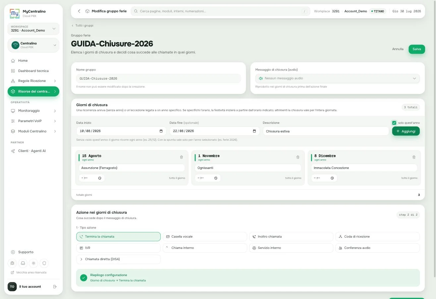Image resolution: width=436 pixels, height=299 pixels.
Task: Select the Casella vocale action type
Action: click(205, 237)
